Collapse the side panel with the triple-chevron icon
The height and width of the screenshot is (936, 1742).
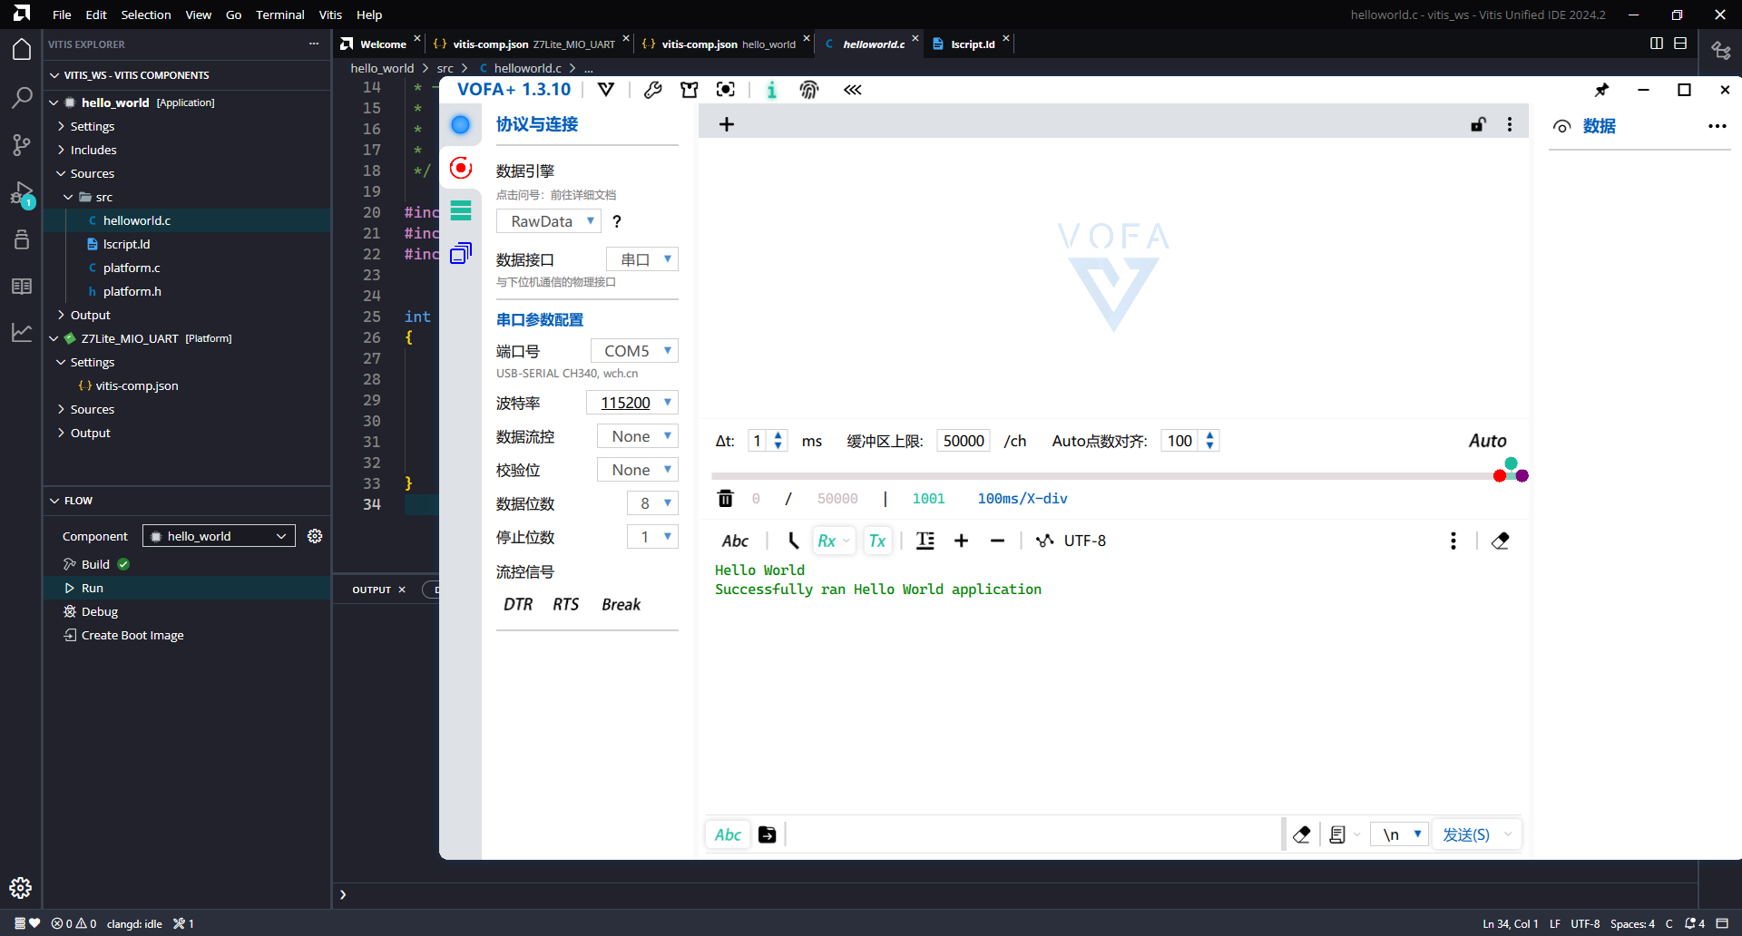coord(853,90)
